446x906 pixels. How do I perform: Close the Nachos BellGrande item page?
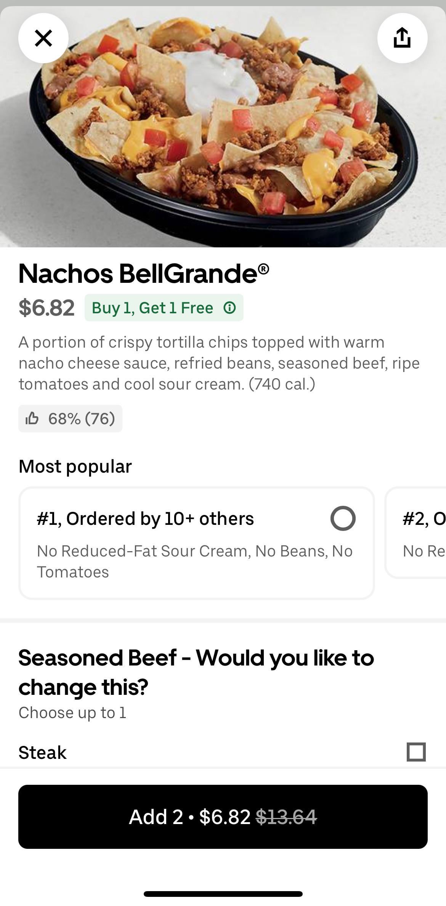click(43, 38)
